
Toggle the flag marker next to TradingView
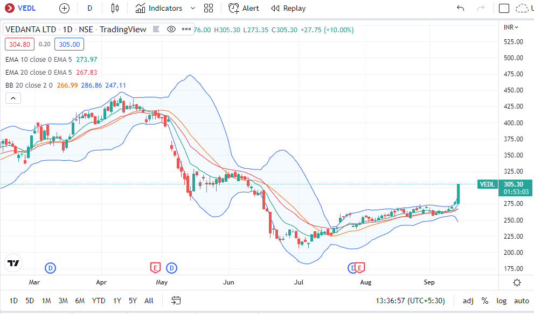156,29
